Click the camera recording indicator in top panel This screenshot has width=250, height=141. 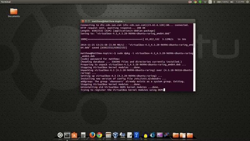pyautogui.click(x=190, y=2)
